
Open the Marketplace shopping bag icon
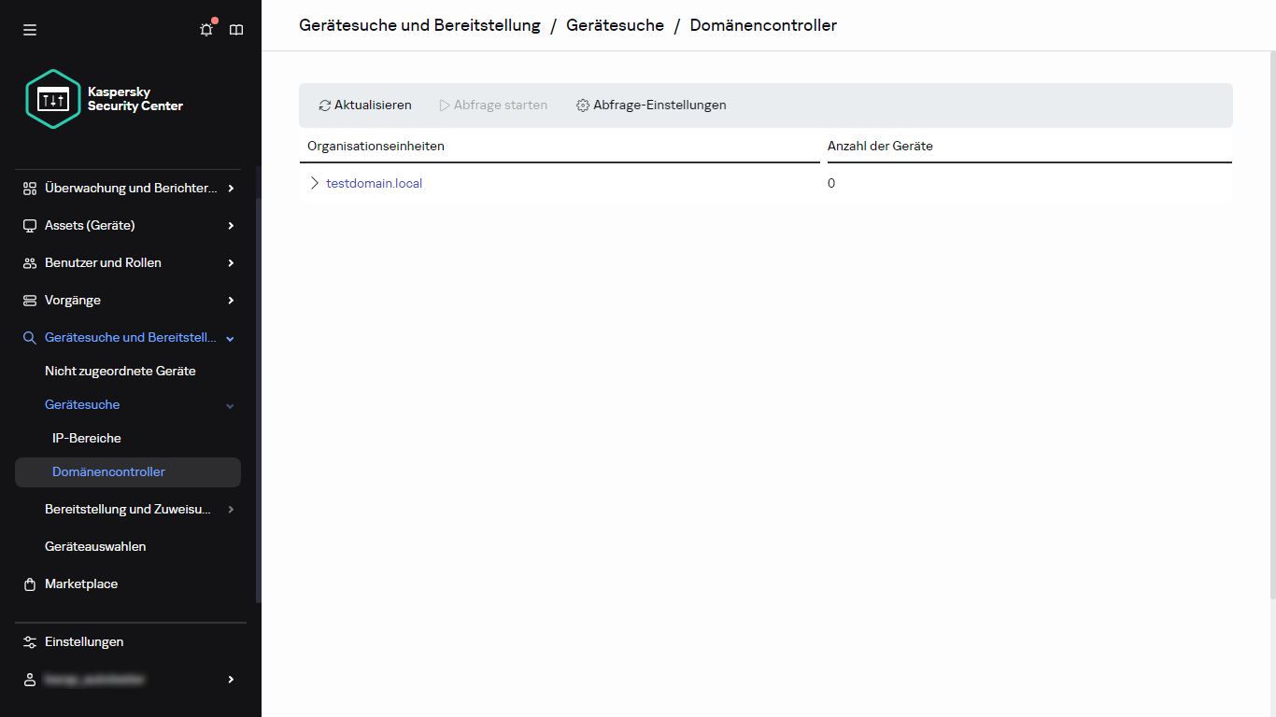point(29,583)
